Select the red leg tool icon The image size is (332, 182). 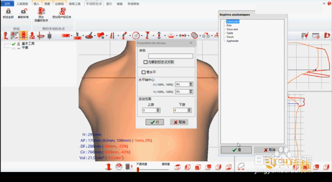click(x=6, y=35)
